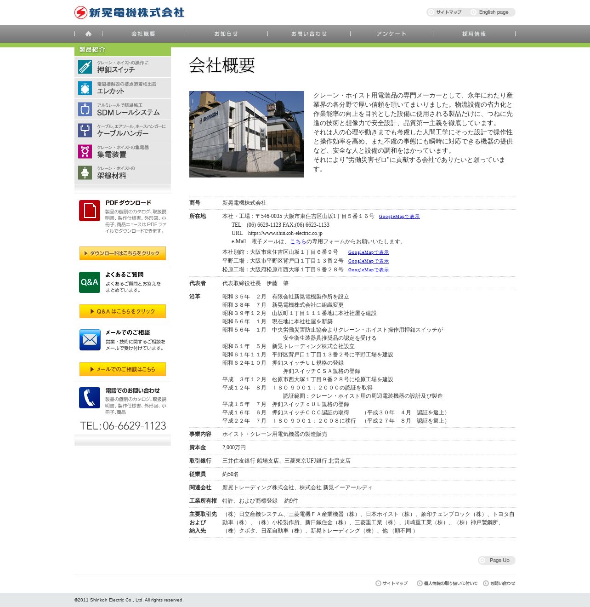Click the blue mail envelope icon
Viewport: 590px width, 607px height.
90,340
